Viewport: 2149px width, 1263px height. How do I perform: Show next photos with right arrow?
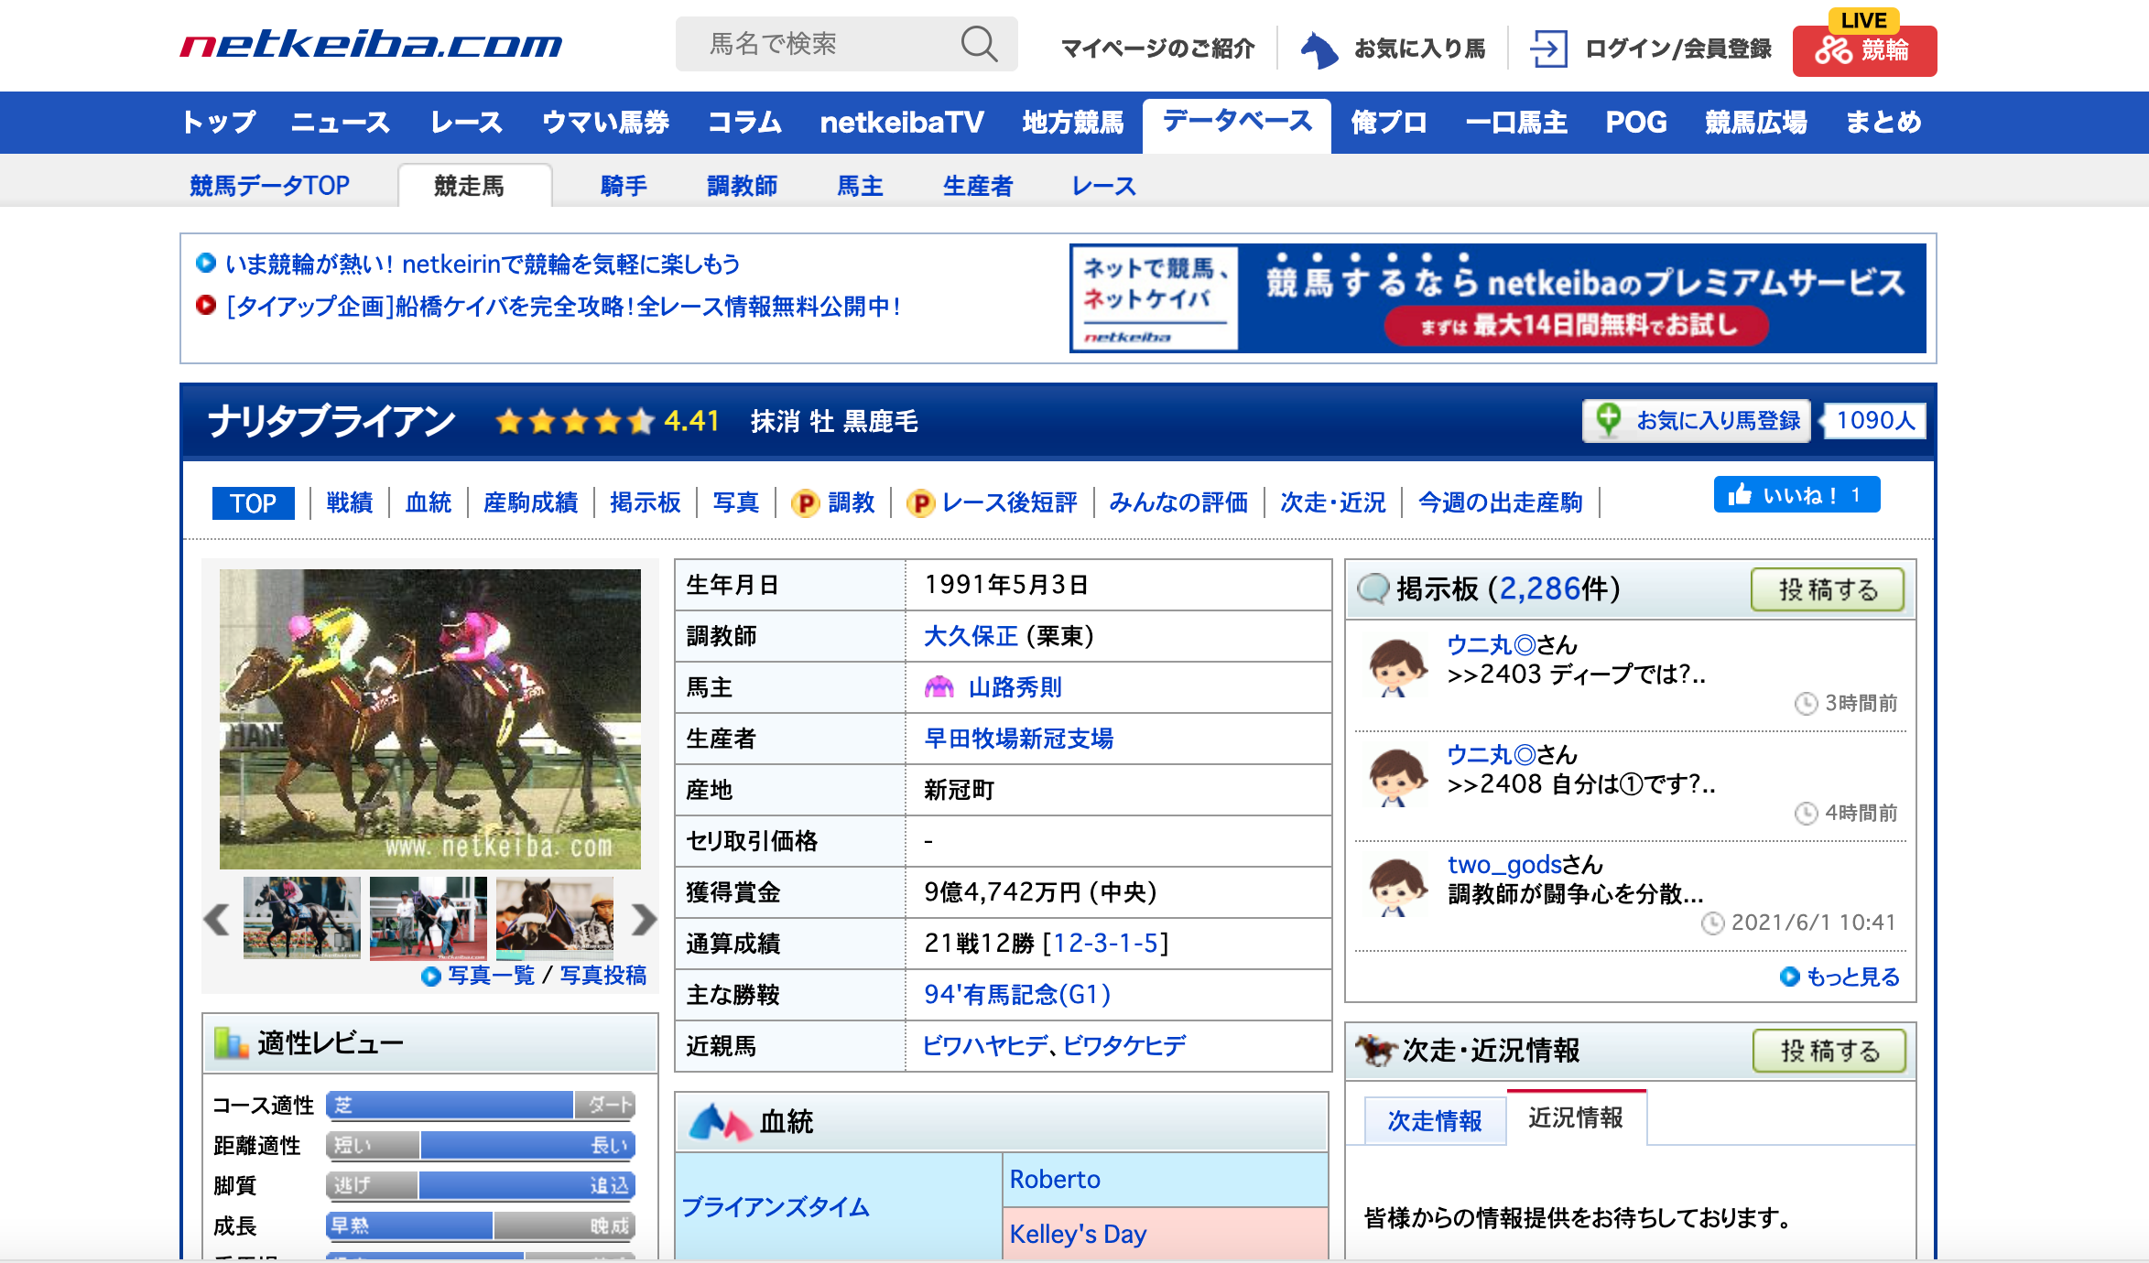644,919
